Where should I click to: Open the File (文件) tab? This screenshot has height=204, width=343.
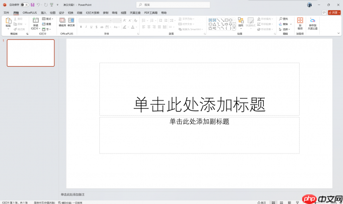point(6,13)
